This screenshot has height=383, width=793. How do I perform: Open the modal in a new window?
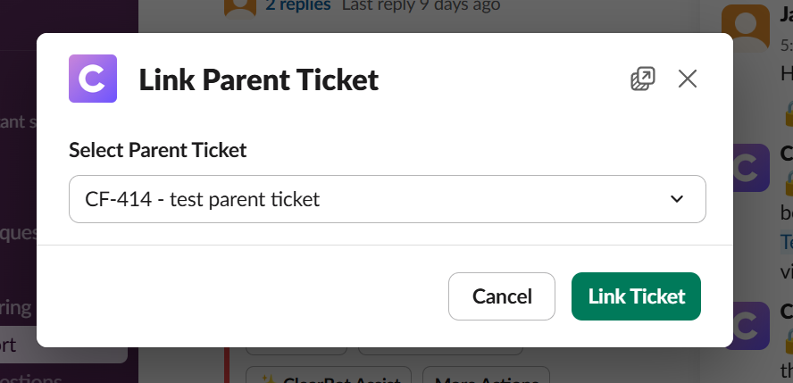642,79
